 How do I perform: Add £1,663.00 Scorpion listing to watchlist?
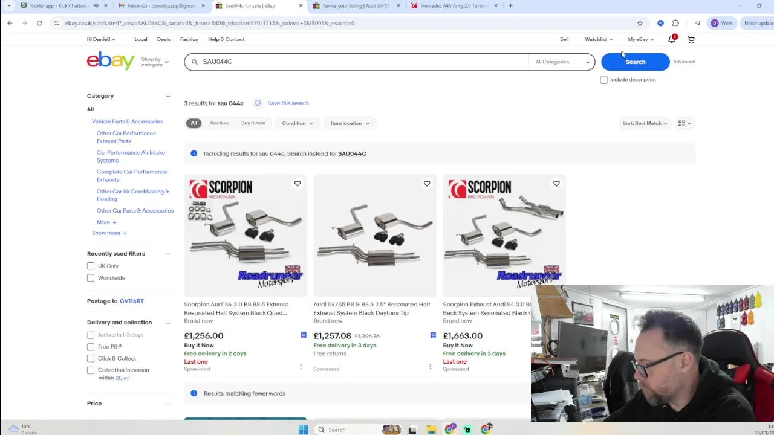(x=556, y=184)
